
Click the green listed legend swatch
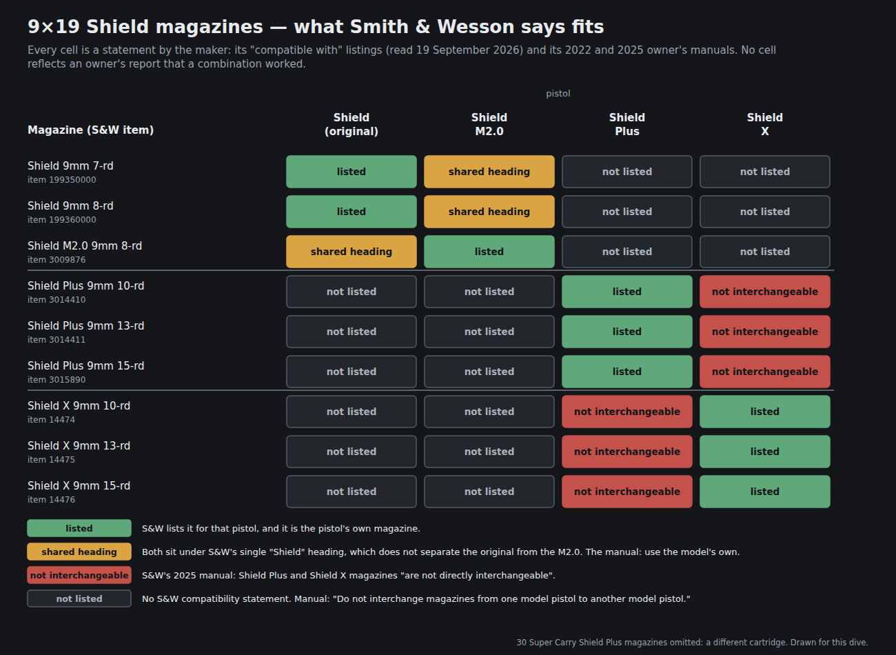click(79, 528)
